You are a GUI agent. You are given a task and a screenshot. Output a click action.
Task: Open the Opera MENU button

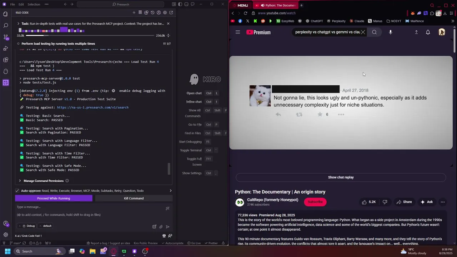(240, 5)
